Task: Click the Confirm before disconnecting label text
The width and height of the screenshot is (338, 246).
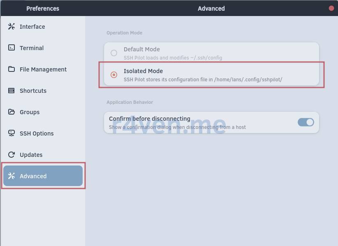Action: pyautogui.click(x=149, y=119)
